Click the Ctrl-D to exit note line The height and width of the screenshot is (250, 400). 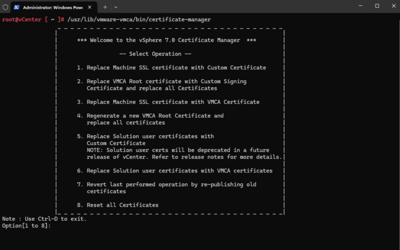(x=44, y=219)
